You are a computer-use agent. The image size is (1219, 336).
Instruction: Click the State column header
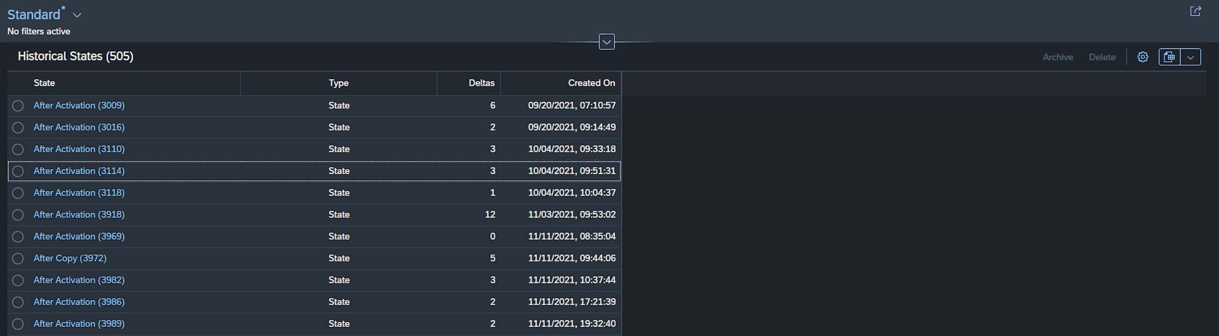pyautogui.click(x=45, y=83)
